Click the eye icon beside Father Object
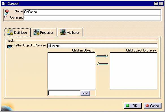165x112 pixels. pyautogui.click(x=10, y=46)
